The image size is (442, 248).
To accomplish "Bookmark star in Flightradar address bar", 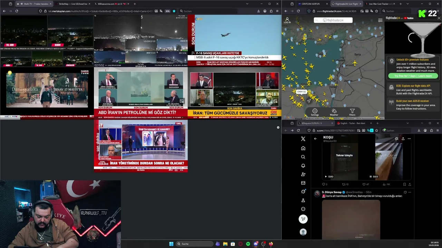I will [376, 11].
